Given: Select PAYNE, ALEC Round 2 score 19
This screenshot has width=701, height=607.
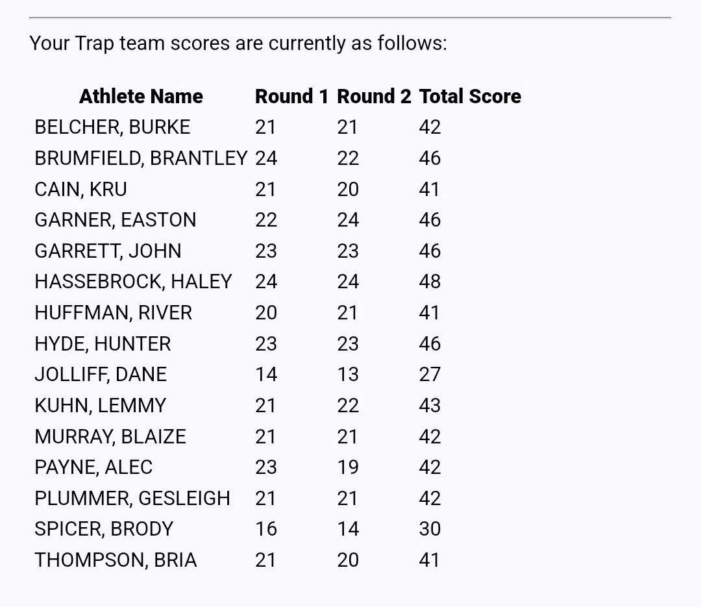Looking at the screenshot, I should point(348,467).
